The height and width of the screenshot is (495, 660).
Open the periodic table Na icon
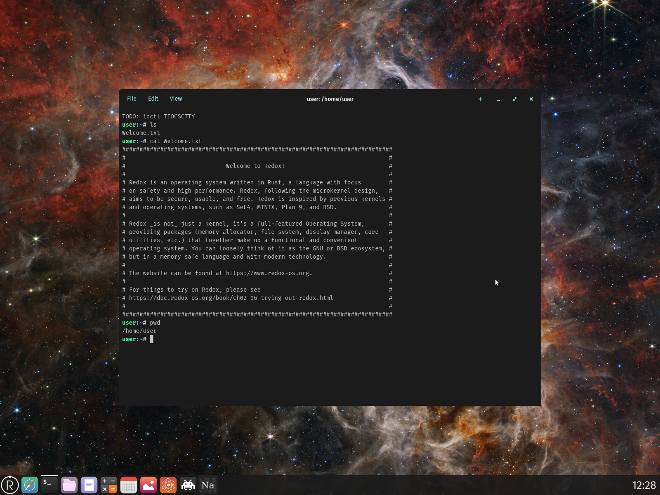(x=208, y=485)
